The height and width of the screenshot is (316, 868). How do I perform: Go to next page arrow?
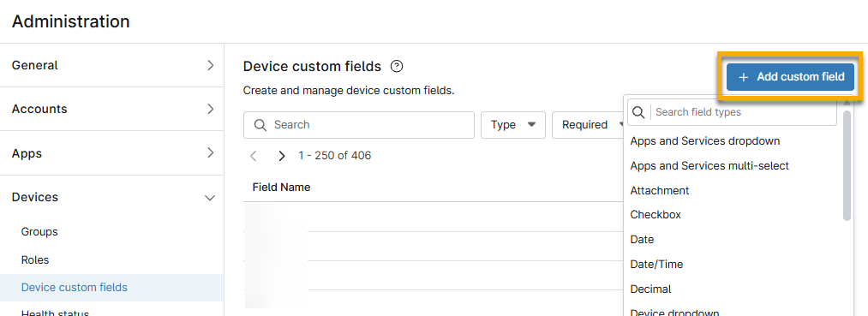282,156
